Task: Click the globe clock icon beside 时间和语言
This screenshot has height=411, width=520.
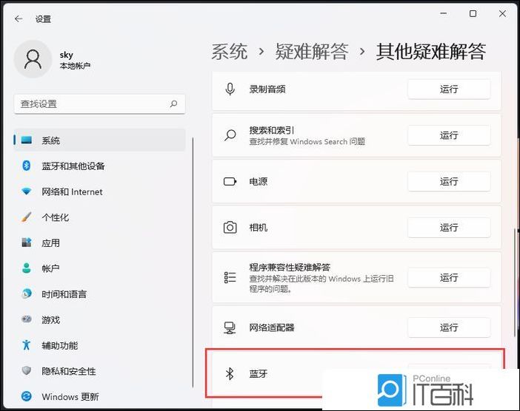Action: coord(26,293)
